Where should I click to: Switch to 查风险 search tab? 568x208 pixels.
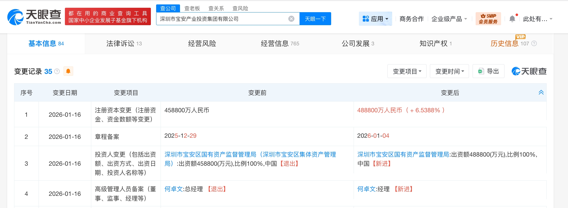coord(240,8)
